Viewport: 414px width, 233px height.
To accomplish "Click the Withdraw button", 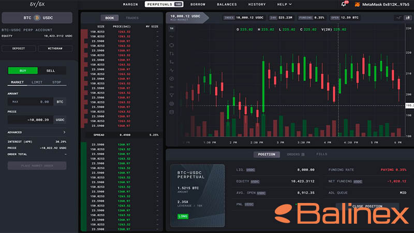I will click(55, 48).
